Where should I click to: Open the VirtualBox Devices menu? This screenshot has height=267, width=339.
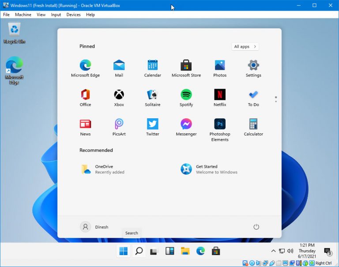tap(73, 15)
